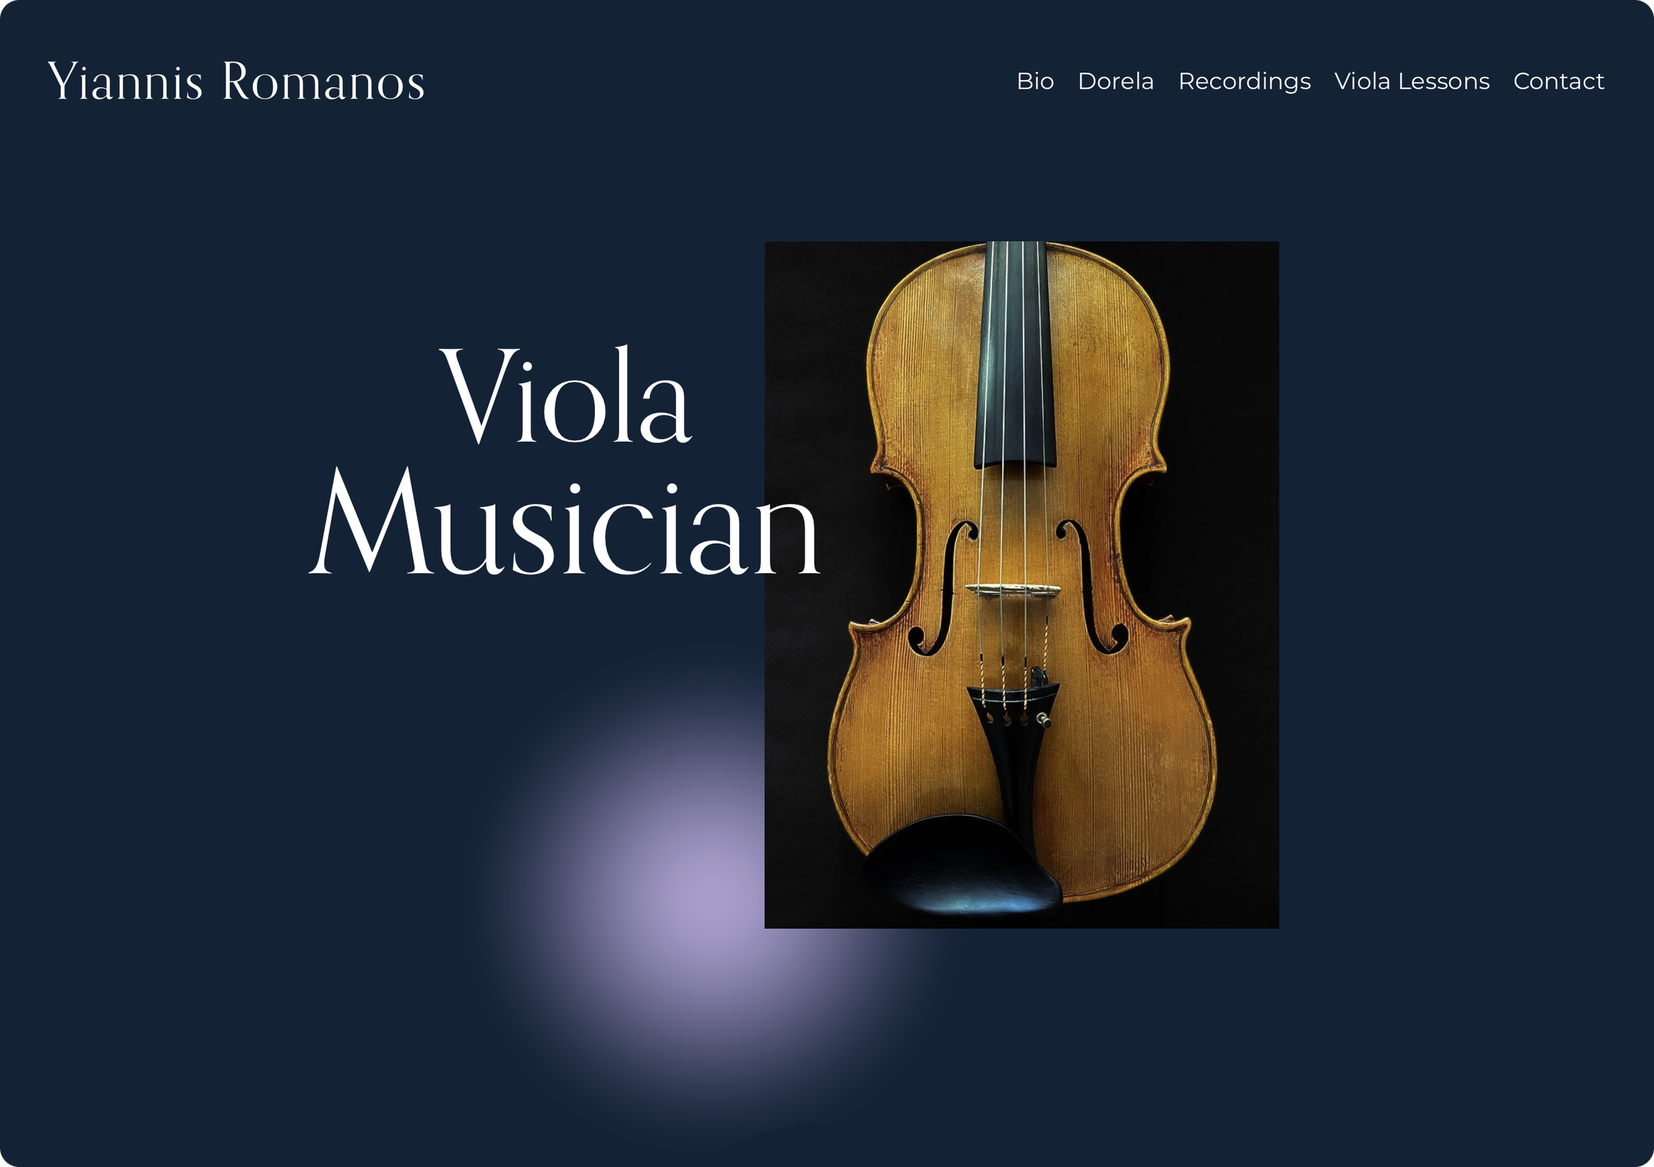Viewport: 1654px width, 1167px height.
Task: Click the viola's wooden bridge
Action: [x=1012, y=590]
